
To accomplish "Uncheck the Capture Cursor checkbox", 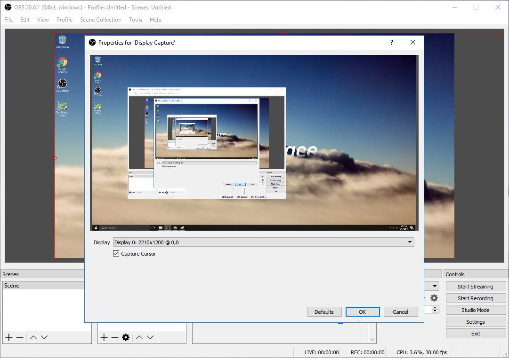I will [116, 254].
